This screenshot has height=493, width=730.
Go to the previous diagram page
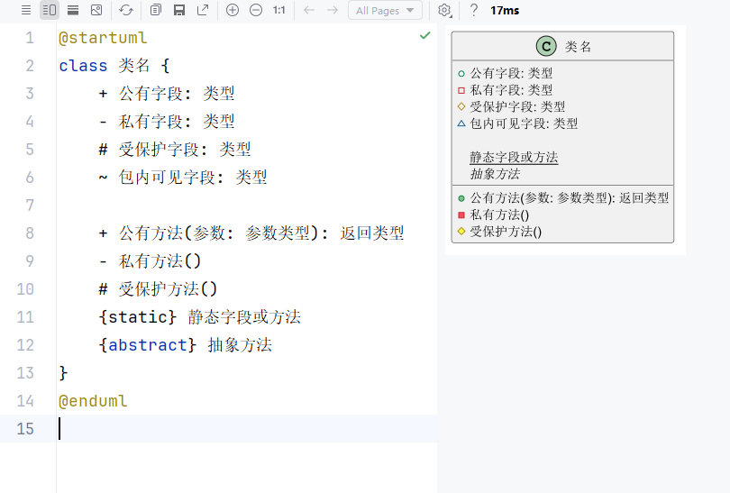pyautogui.click(x=309, y=10)
